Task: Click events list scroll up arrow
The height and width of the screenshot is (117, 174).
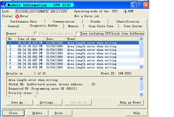Action: [x=141, y=39]
